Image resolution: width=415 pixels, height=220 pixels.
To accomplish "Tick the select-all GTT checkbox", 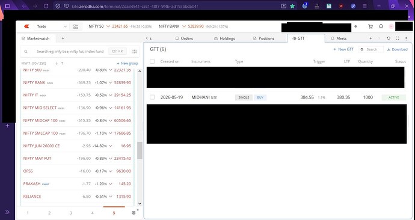I will pyautogui.click(x=152, y=61).
